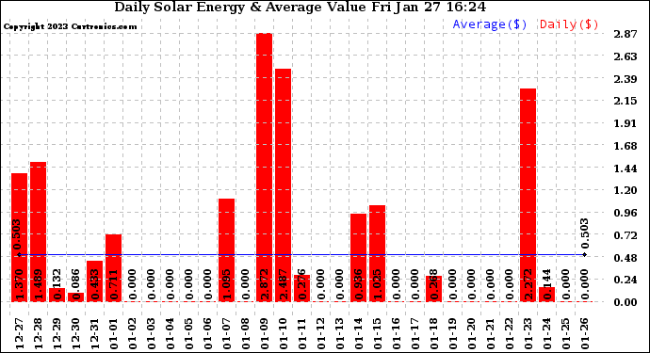Click the Copyright 2023 notice text
Image resolution: width=650 pixels, height=353 pixels.
(x=70, y=26)
